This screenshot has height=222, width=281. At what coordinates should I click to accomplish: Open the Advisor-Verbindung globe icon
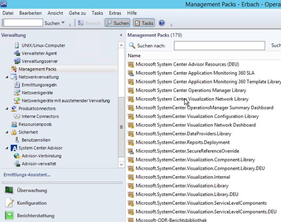pyautogui.click(x=17, y=156)
